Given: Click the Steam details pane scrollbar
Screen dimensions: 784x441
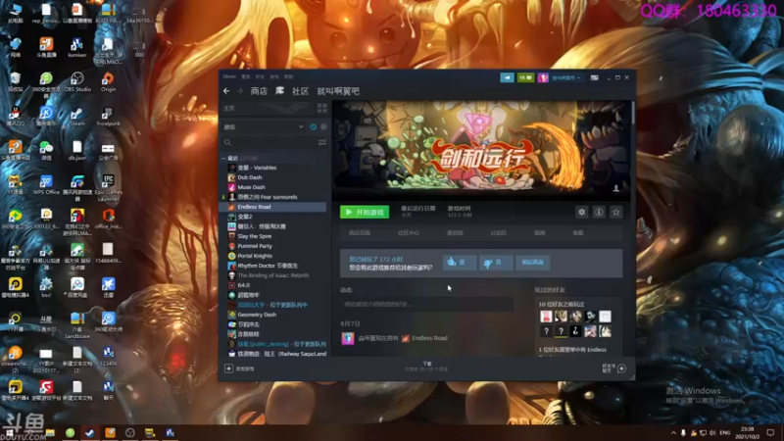Looking at the screenshot, I should [x=633, y=113].
